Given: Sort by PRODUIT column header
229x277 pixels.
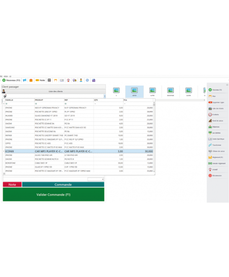Looking at the screenshot, I should [49, 100].
